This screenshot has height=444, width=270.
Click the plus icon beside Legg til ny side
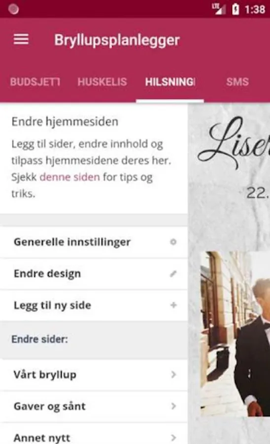[x=173, y=305]
